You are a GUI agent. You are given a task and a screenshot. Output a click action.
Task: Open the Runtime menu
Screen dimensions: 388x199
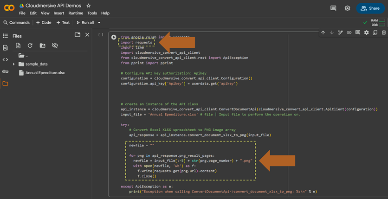tap(76, 13)
